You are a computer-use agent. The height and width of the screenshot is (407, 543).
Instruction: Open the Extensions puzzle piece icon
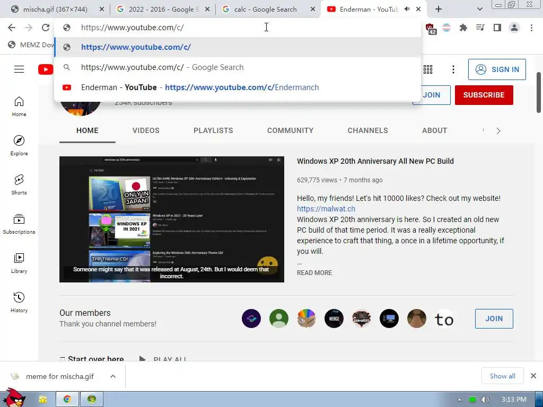pos(463,28)
